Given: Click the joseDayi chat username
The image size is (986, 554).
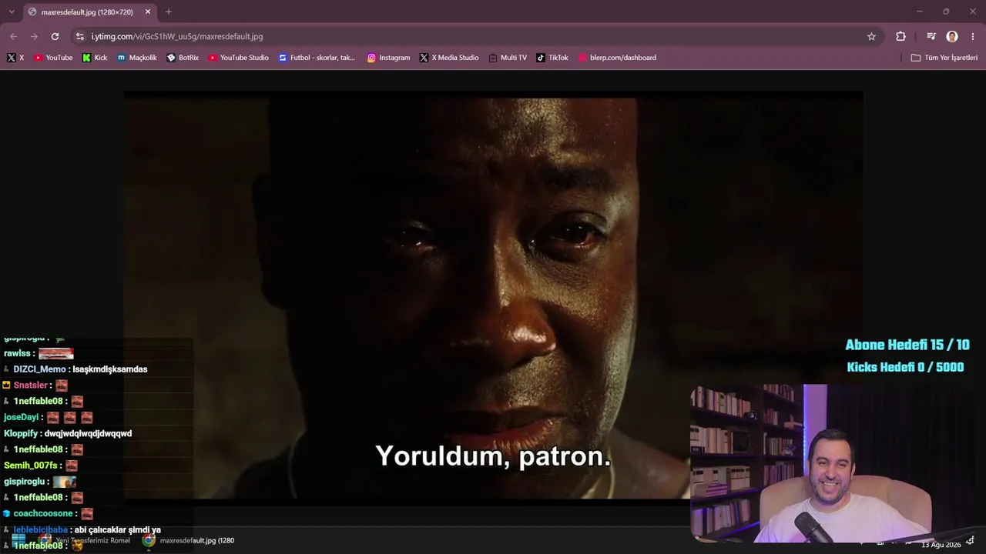Looking at the screenshot, I should (21, 417).
